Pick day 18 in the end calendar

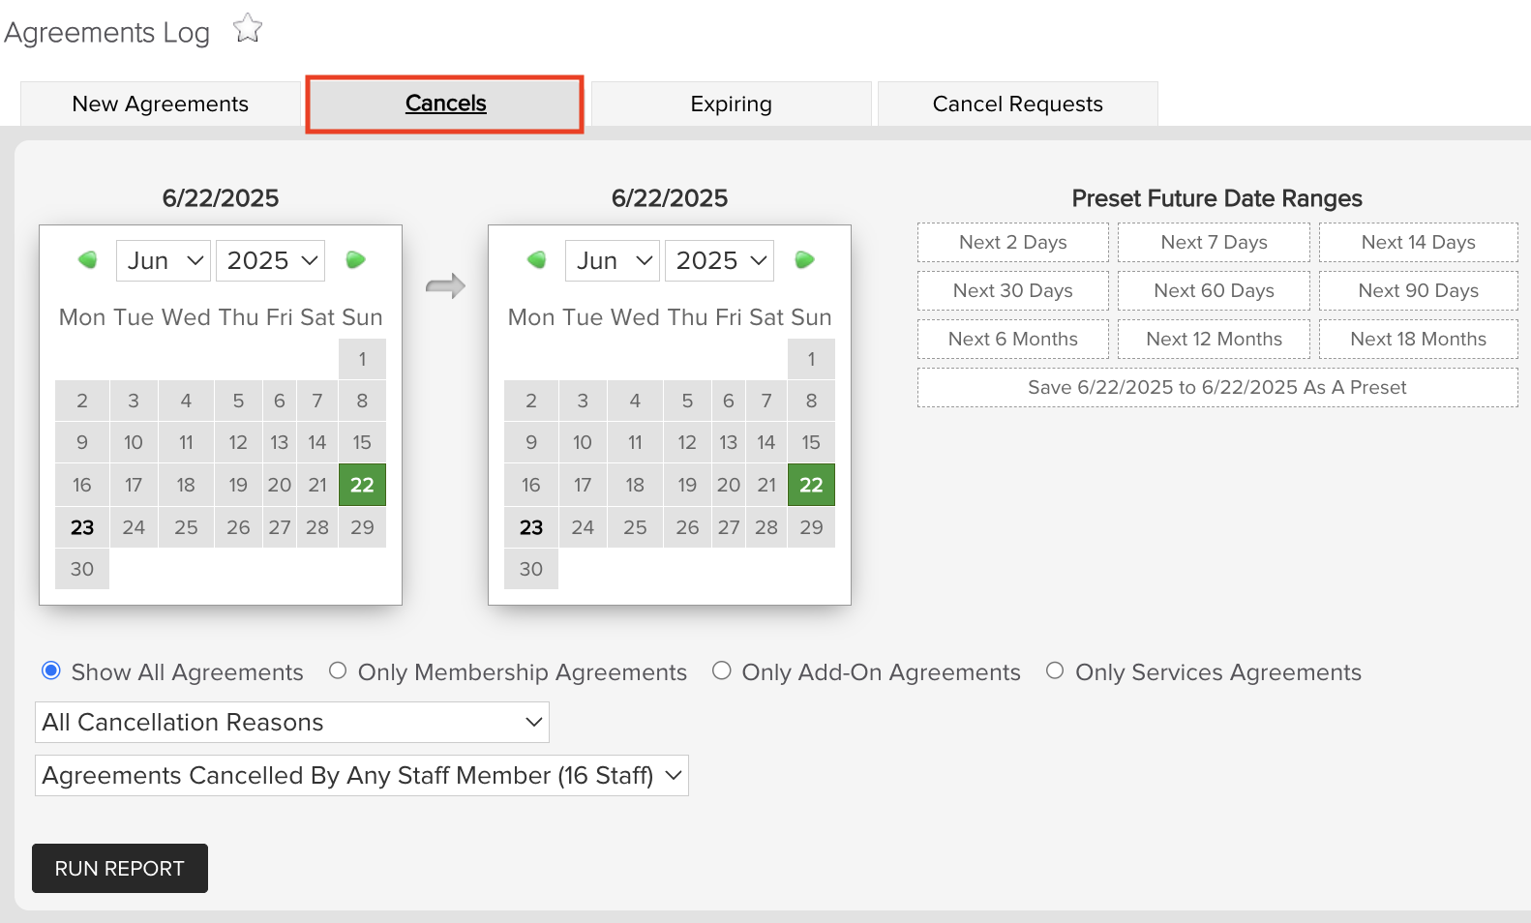point(635,485)
